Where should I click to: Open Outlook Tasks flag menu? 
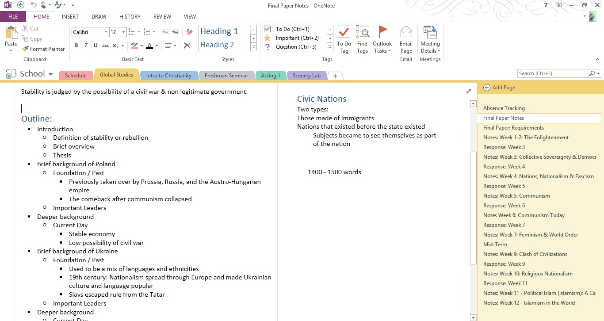point(382,39)
